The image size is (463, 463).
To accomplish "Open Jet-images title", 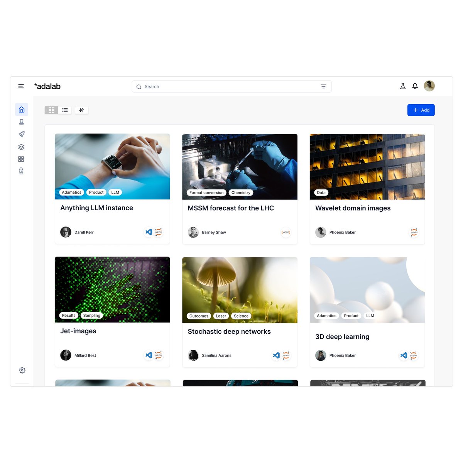I will point(78,331).
